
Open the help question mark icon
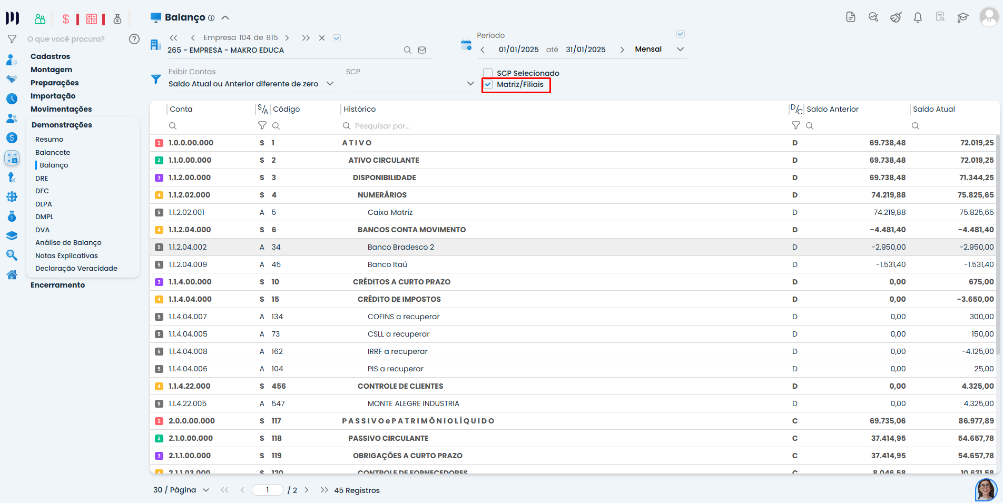[x=134, y=39]
